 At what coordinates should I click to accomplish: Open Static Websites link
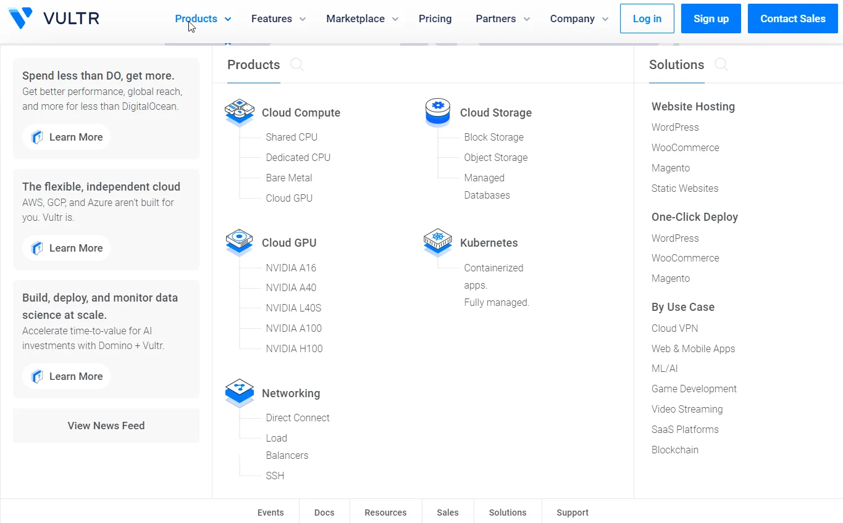(x=685, y=188)
